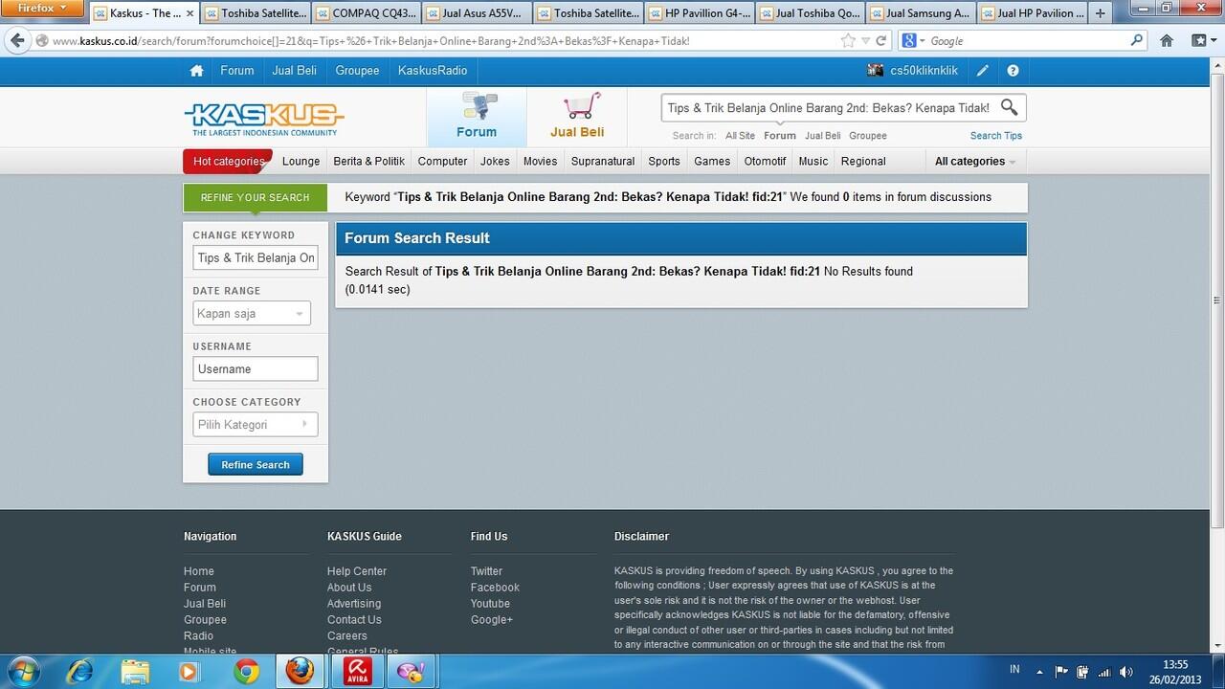Launch Google Chrome from the taskbar
1225x689 pixels.
[247, 672]
